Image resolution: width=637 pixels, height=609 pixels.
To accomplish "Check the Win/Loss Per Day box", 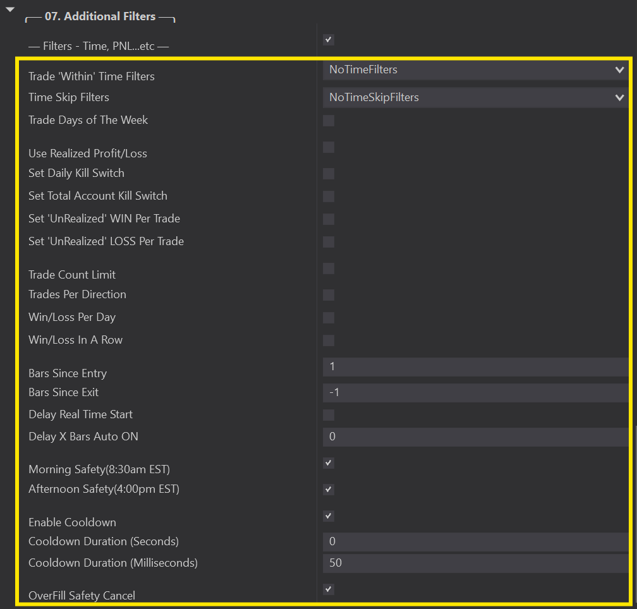I will tap(329, 318).
